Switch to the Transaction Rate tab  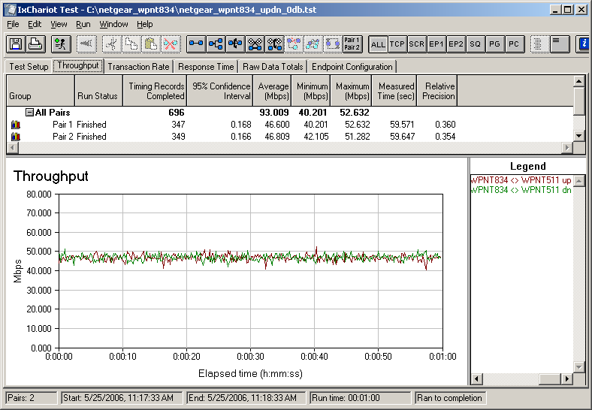(138, 67)
